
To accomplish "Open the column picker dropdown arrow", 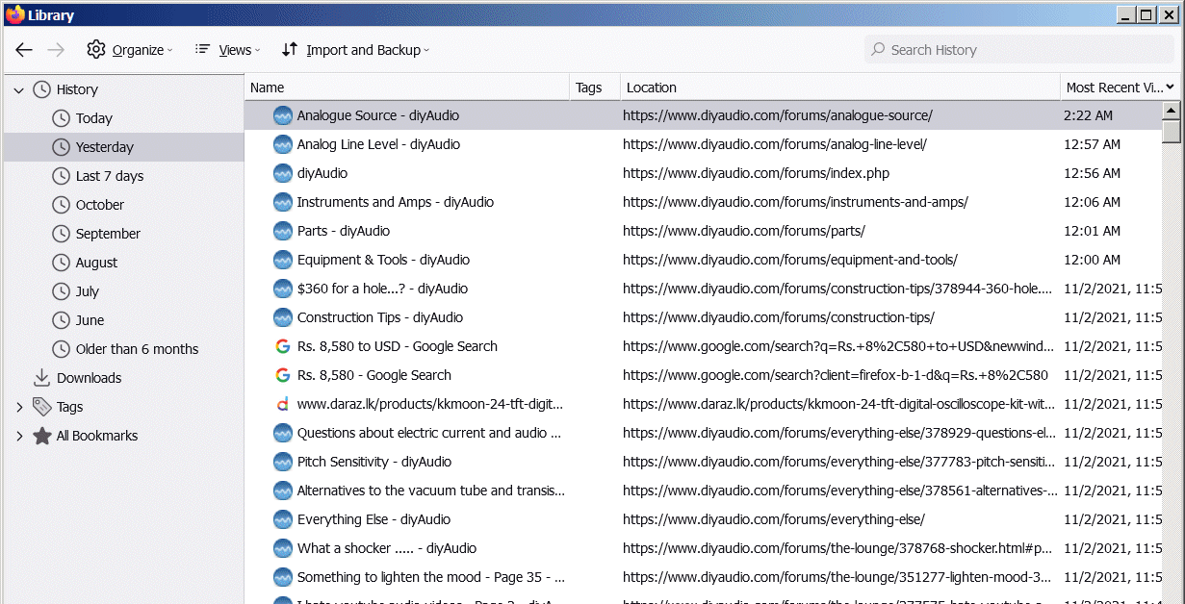I will coord(1171,88).
